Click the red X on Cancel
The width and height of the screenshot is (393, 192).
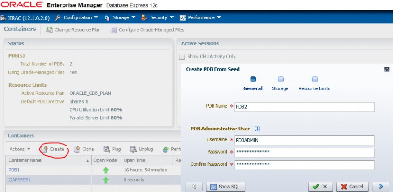pos(344,187)
